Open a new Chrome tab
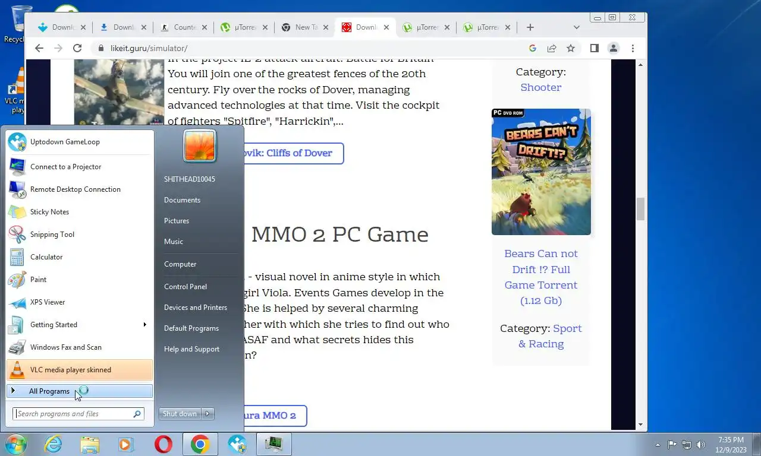Image resolution: width=761 pixels, height=456 pixels. (x=530, y=27)
